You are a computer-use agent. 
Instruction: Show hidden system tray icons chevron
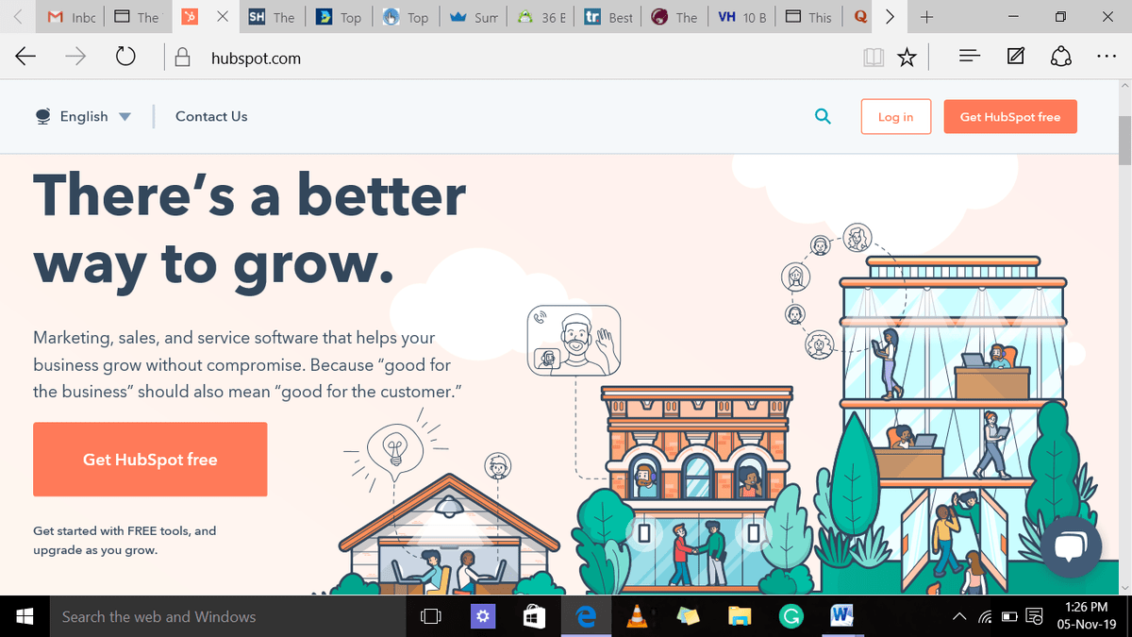(x=960, y=617)
